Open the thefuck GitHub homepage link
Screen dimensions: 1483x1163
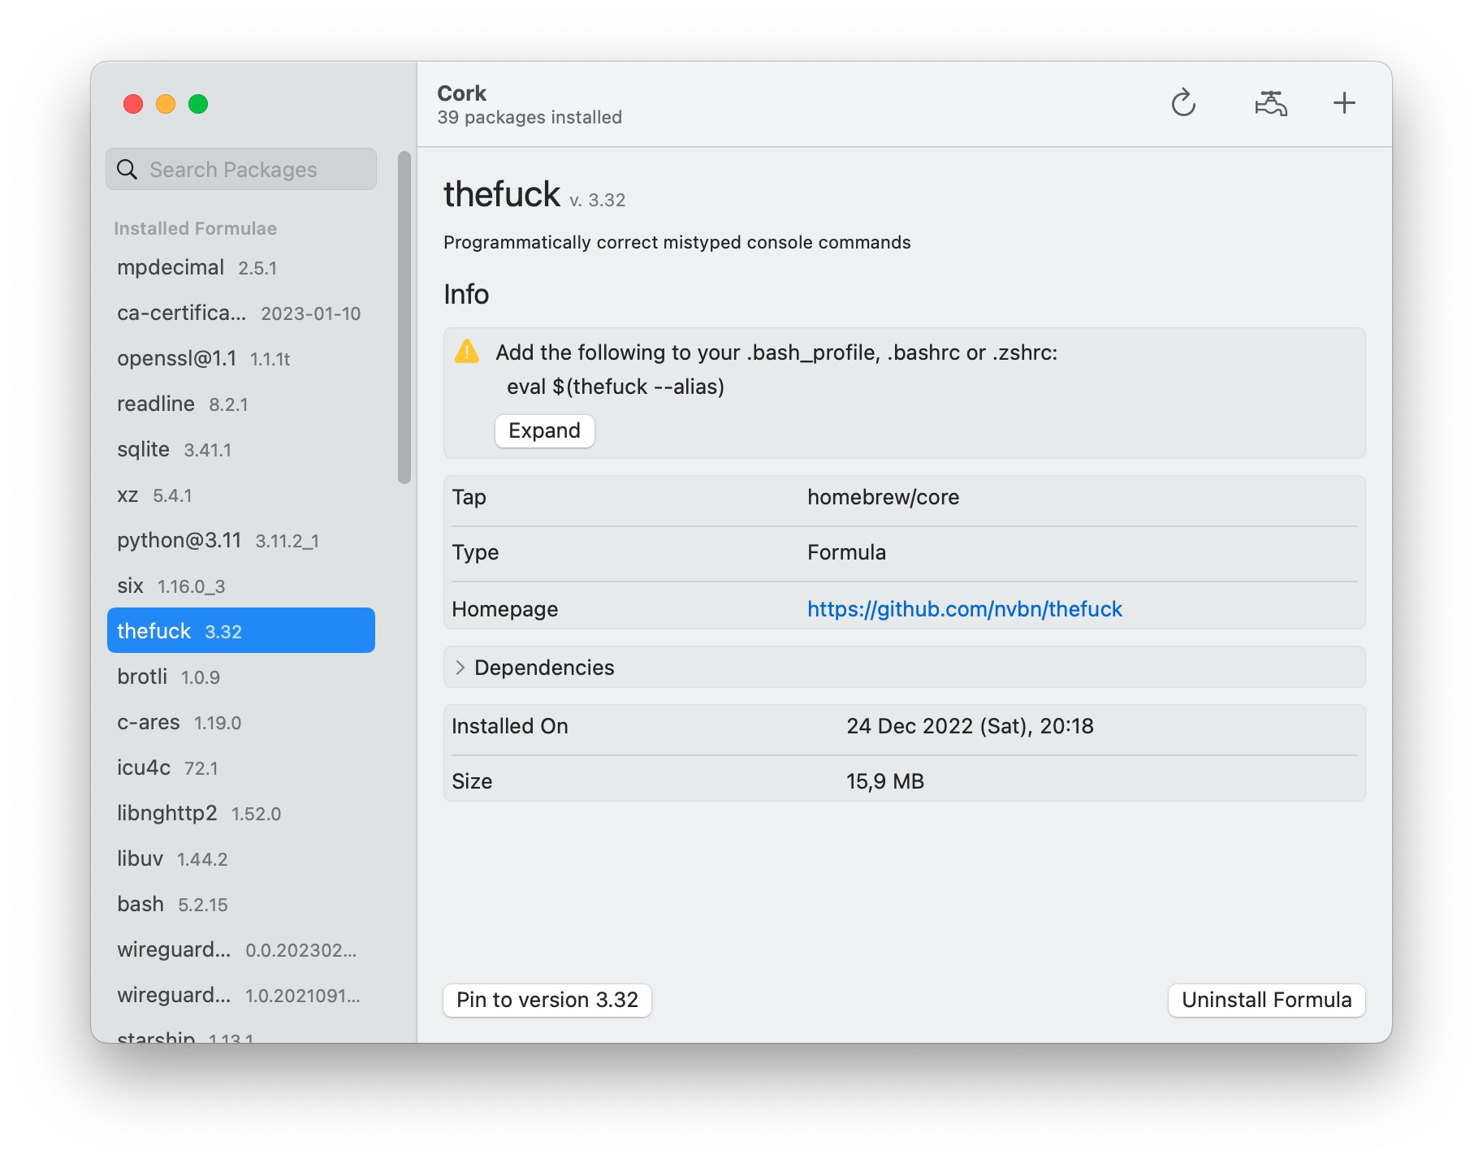(x=964, y=609)
